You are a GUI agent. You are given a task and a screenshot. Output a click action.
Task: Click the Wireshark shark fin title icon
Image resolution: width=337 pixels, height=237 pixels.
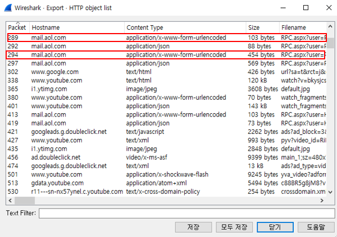click(8, 8)
